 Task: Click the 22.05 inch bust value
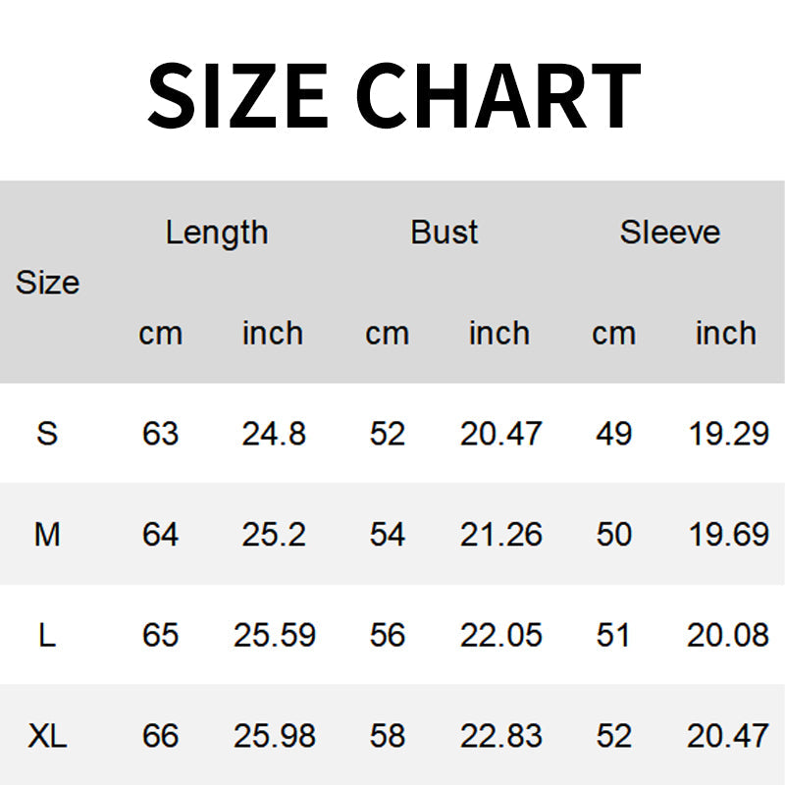(x=500, y=635)
